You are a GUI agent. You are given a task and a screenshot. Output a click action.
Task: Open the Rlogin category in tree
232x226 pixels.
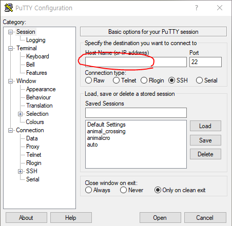(34, 163)
